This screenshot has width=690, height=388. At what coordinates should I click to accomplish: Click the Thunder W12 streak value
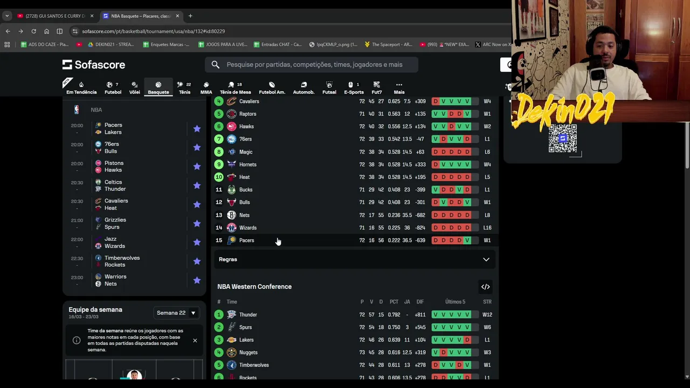[x=487, y=315]
